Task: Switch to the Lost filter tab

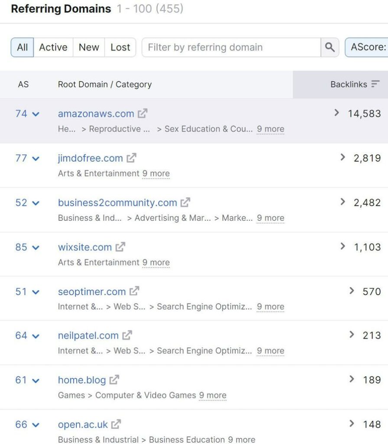Action: coord(121,47)
